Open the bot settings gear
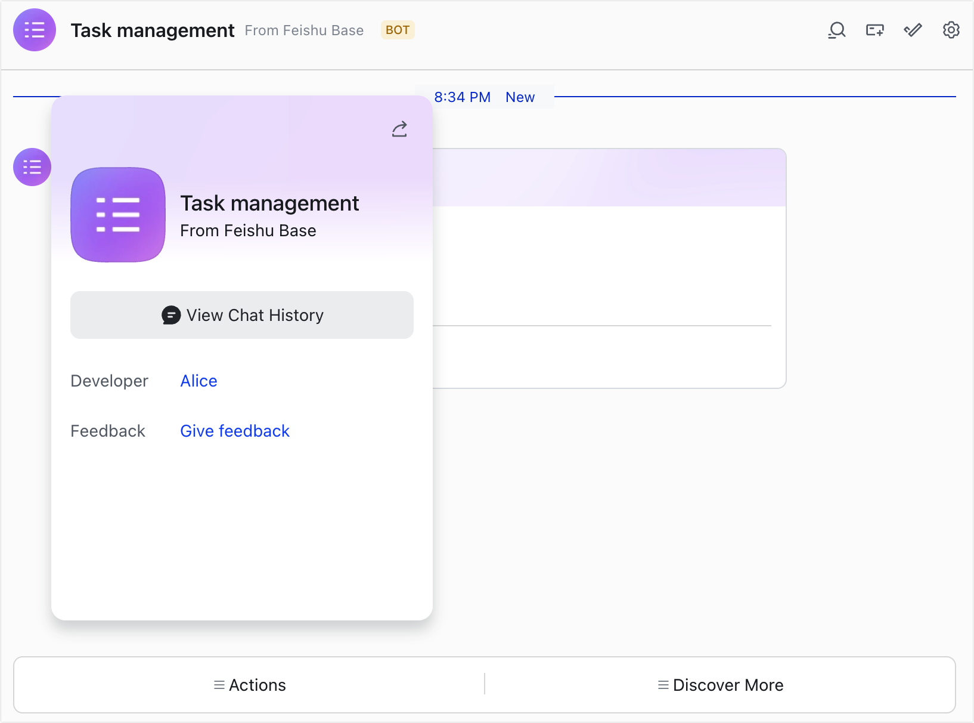The image size is (974, 723). coord(951,30)
